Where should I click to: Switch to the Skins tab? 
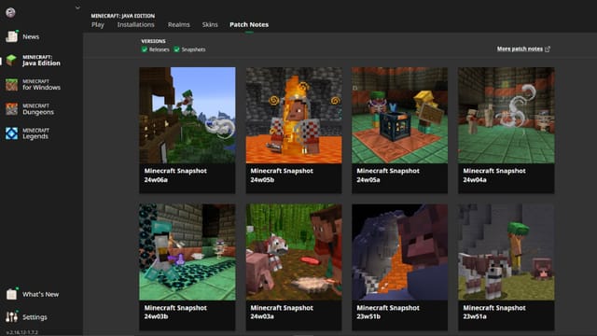[210, 25]
